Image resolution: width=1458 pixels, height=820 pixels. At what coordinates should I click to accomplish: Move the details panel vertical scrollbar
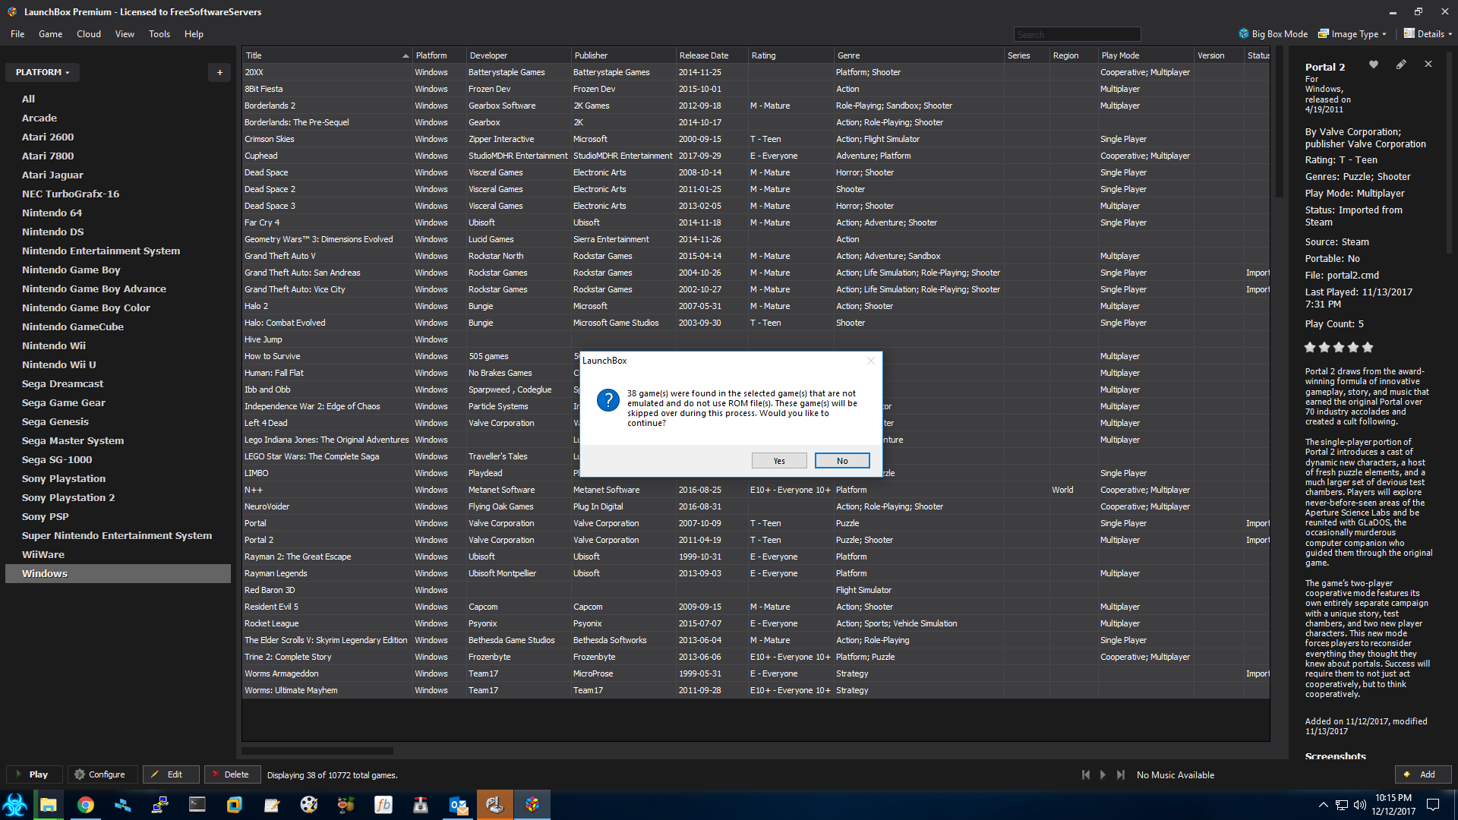coord(1449,152)
